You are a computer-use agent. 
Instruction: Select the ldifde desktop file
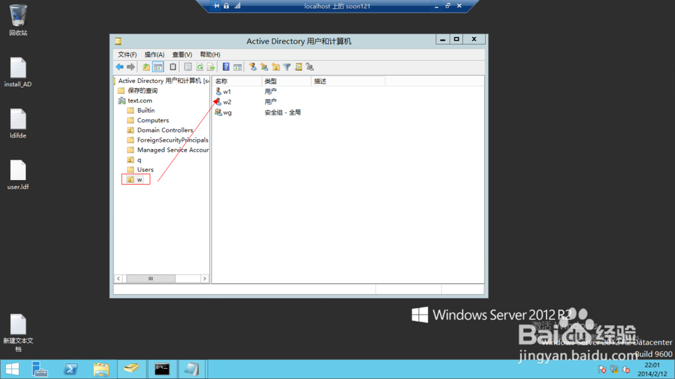point(18,123)
